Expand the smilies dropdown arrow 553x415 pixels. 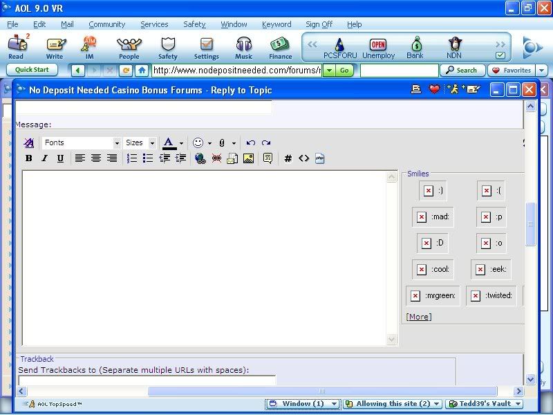[209, 143]
